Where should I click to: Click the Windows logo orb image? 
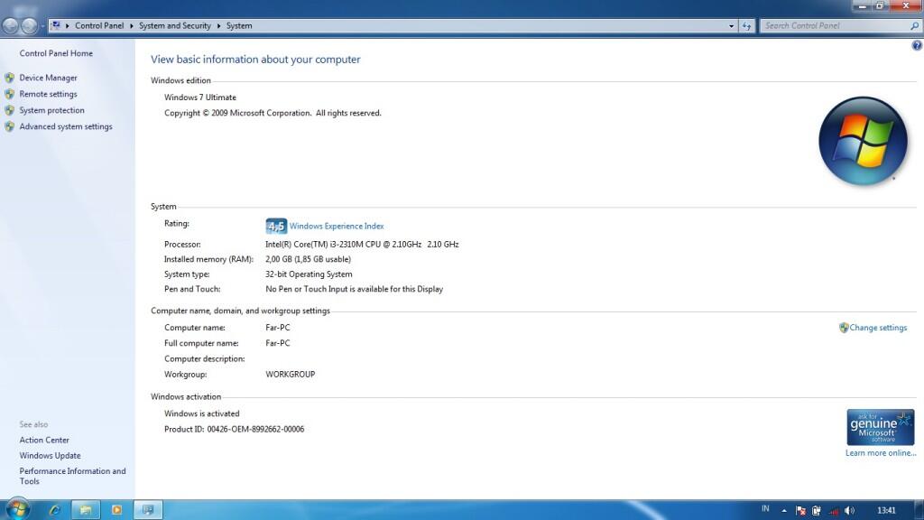click(863, 142)
